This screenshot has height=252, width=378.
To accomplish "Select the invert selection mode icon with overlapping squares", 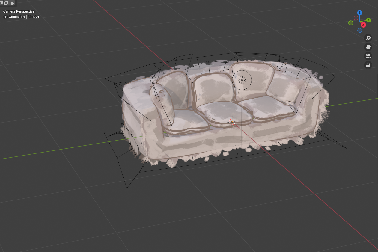I will (x=6, y=2).
